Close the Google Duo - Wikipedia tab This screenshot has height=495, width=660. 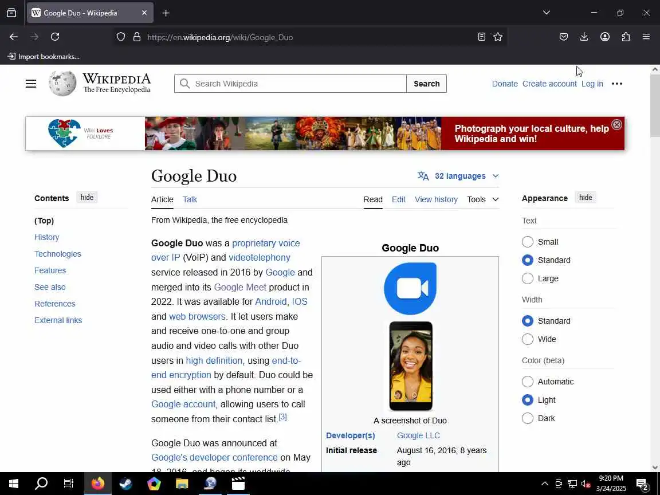point(144,13)
